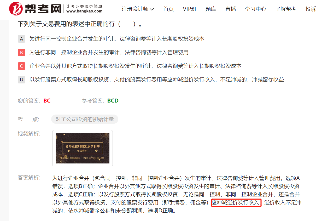
Task: Click the 对子公司投资的初始计量 tag
Action: pyautogui.click(x=85, y=119)
